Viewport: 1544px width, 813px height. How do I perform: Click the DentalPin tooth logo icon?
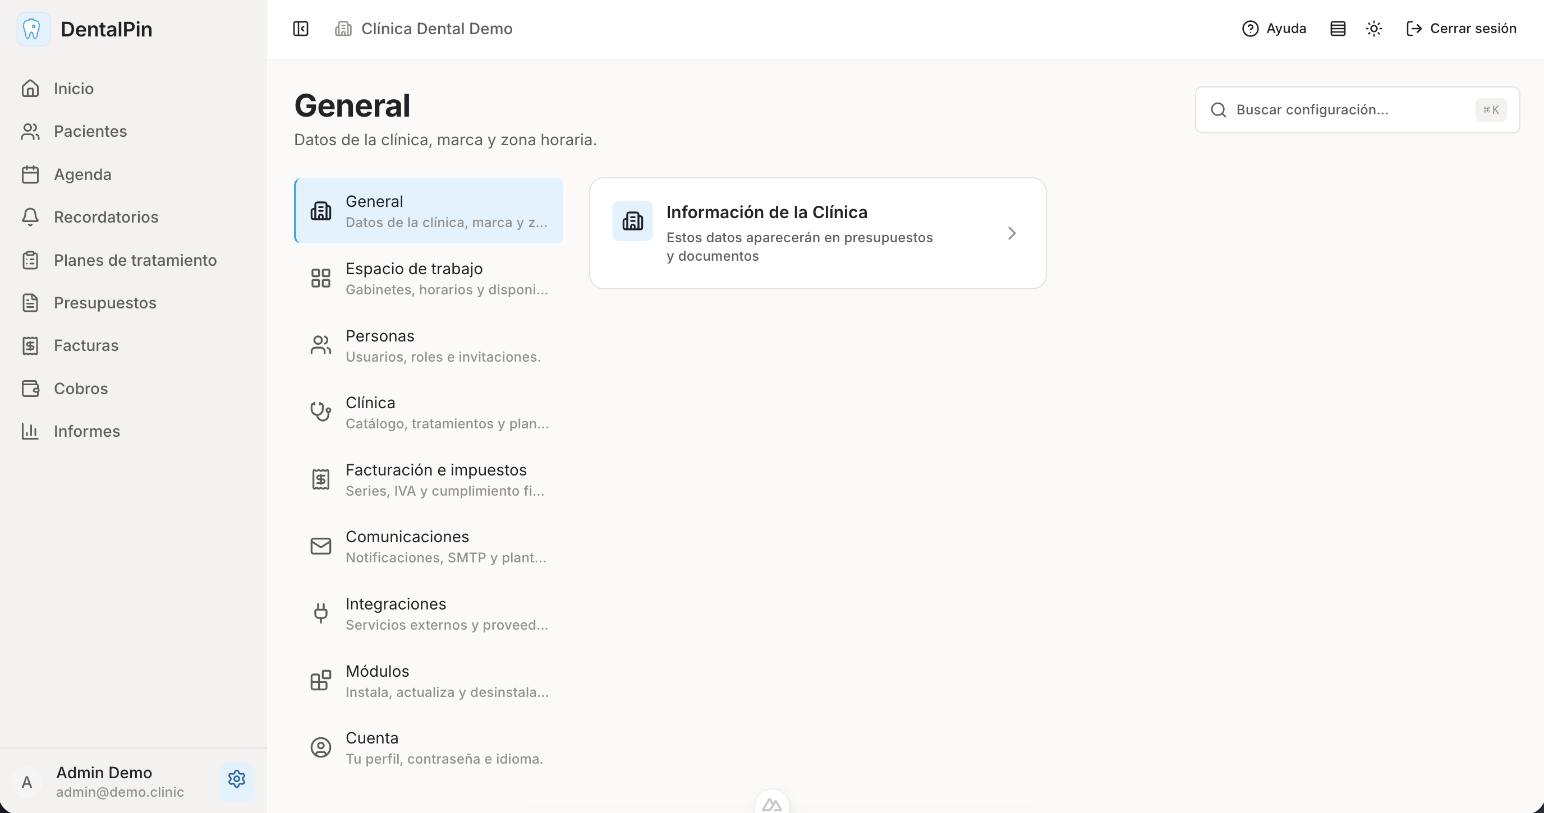[x=33, y=29]
